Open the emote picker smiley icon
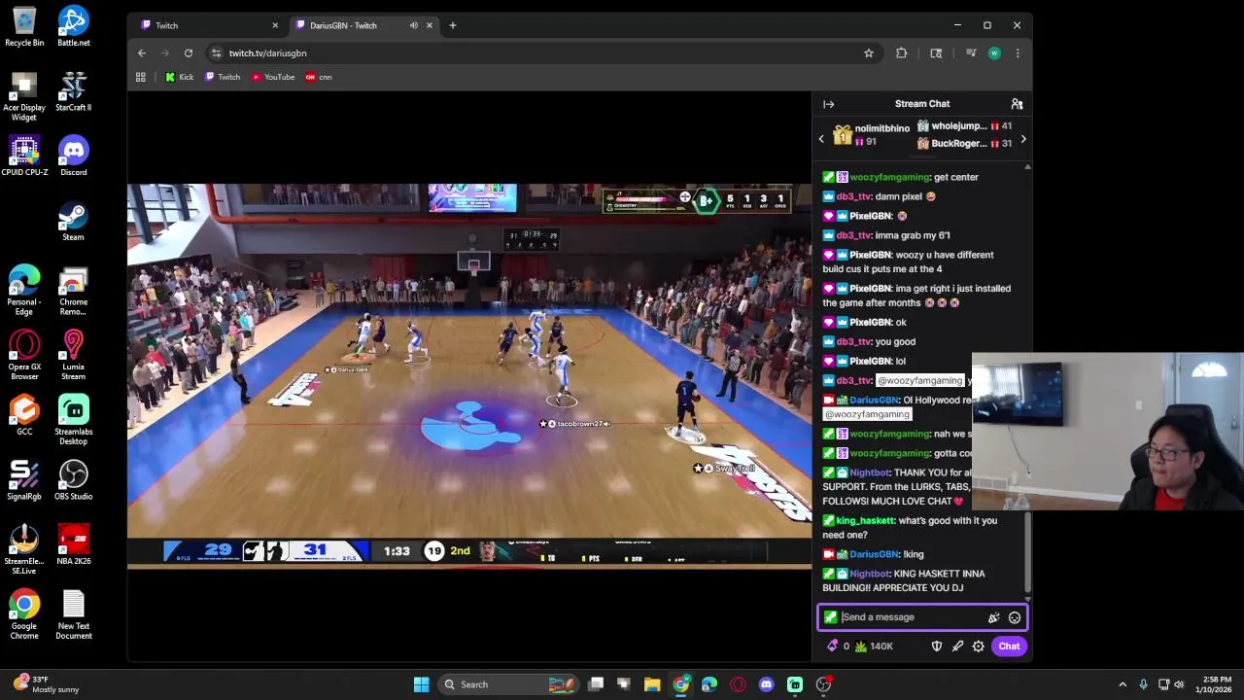The width and height of the screenshot is (1244, 700). [1015, 617]
